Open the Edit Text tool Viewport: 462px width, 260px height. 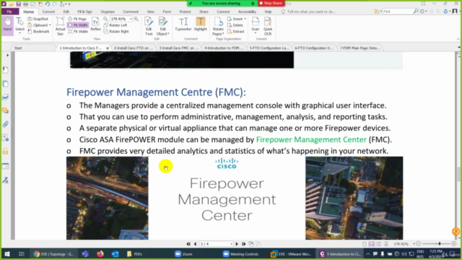pos(149,26)
